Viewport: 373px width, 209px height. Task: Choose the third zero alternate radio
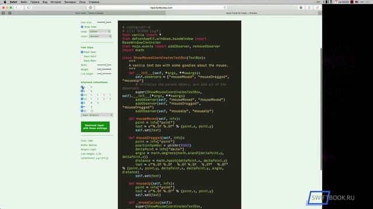(96, 103)
